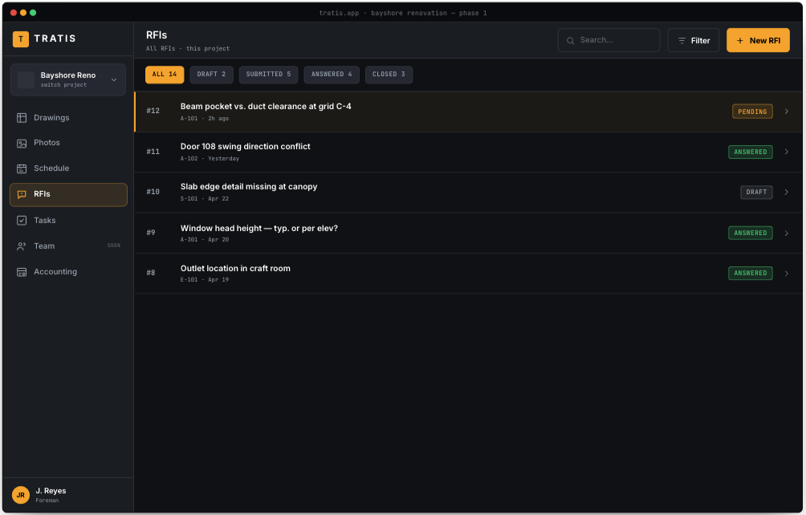Screen dimensions: 806x515
Task: Click the PENDING status badge
Action: click(x=752, y=112)
